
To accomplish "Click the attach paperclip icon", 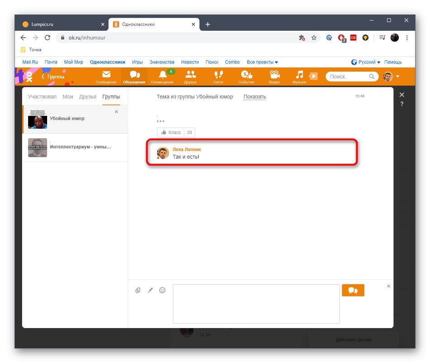I will pyautogui.click(x=138, y=290).
